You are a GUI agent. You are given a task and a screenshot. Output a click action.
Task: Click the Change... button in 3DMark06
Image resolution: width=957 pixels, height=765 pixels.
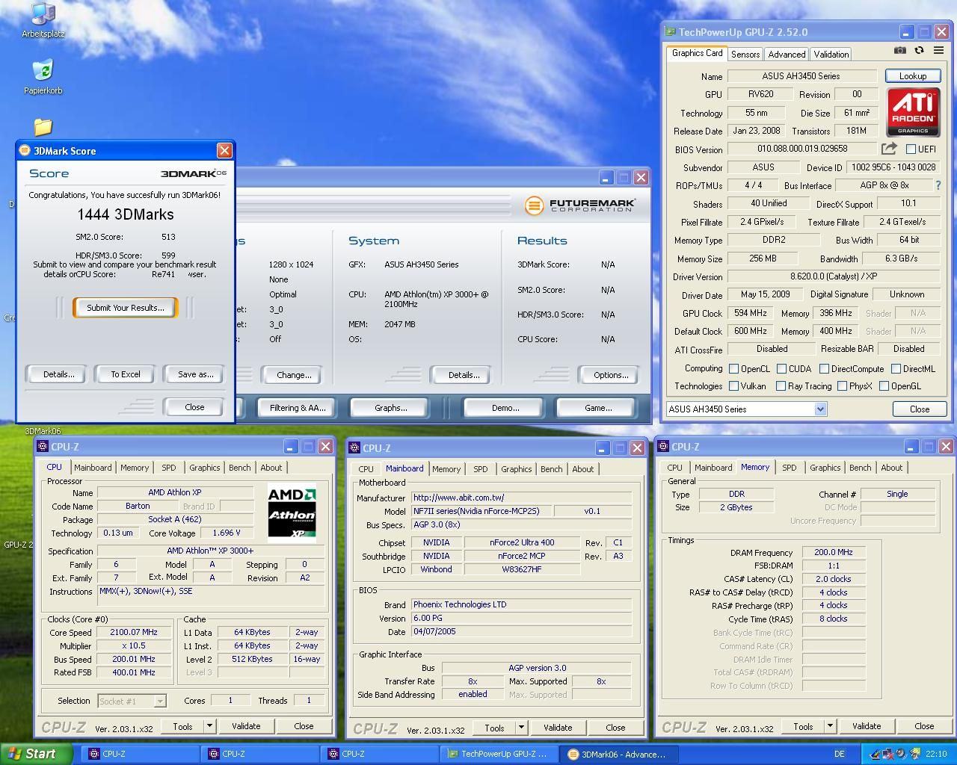click(294, 375)
